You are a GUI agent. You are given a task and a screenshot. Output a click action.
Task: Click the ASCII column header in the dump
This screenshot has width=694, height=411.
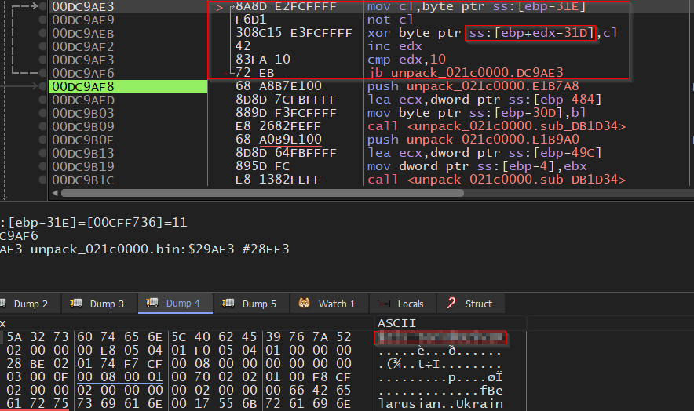coord(396,323)
